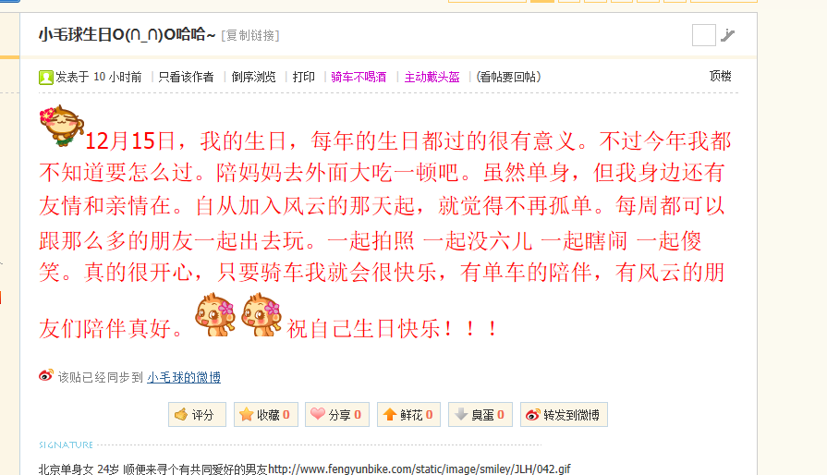Open the 主动戴头盔 tag link
Screen dimensions: 827x475
coord(432,77)
